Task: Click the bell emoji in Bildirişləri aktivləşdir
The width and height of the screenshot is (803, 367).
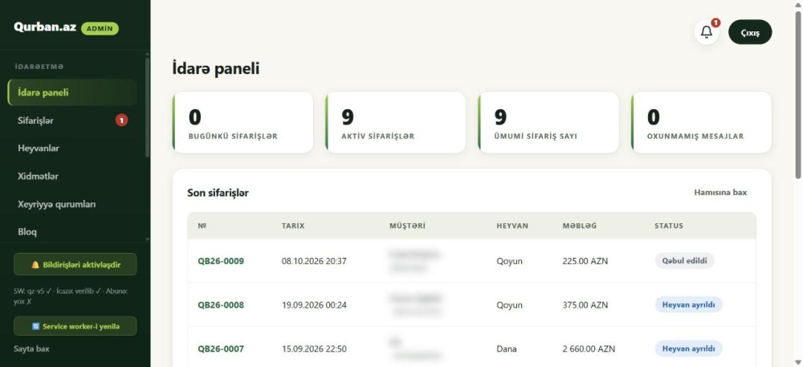Action: click(35, 265)
